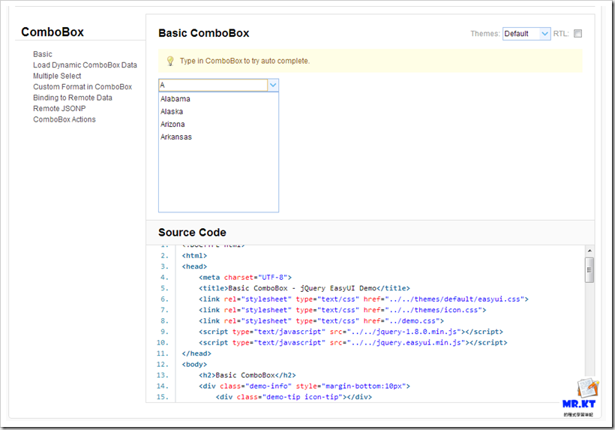Click code line 2 html tag
The height and width of the screenshot is (430, 615).
(x=194, y=256)
